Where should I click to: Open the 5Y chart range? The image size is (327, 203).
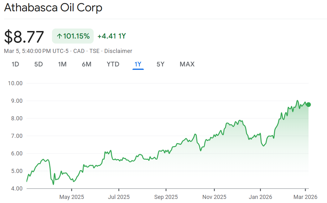coord(160,64)
